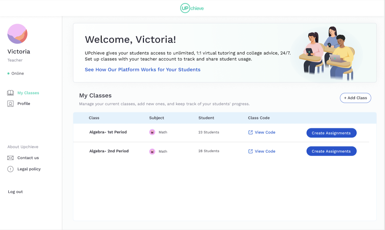Open the Legal policy page
Screen dimensions: 385x230
(29, 169)
